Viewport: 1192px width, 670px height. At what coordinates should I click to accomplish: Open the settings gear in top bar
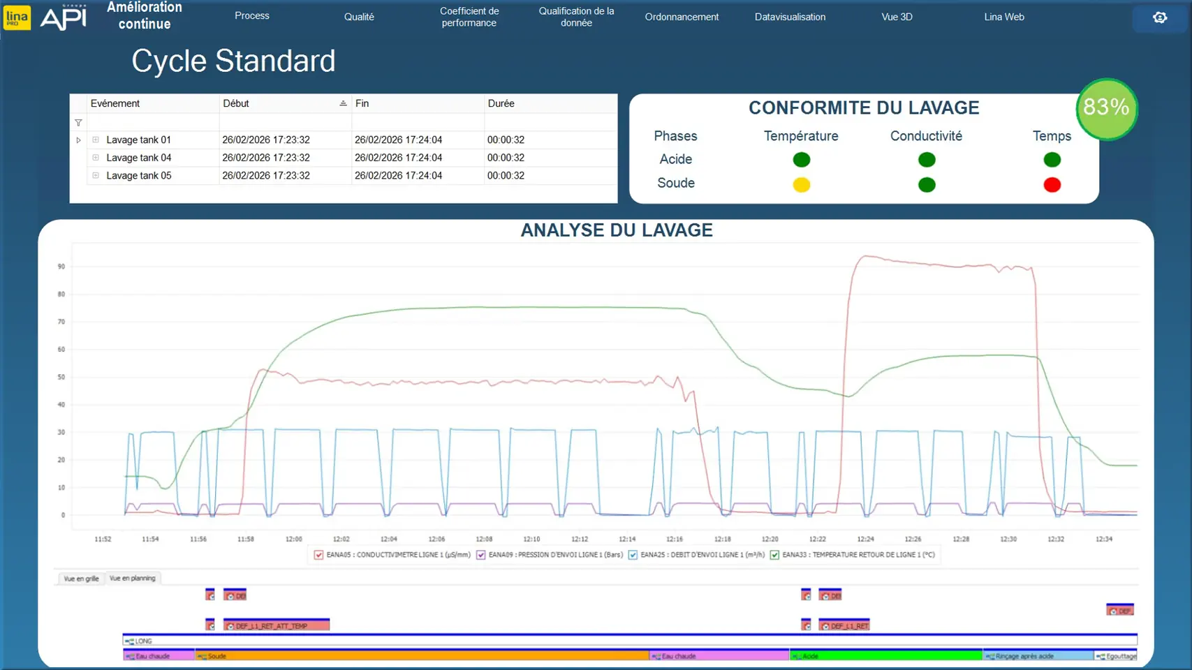(x=1160, y=17)
